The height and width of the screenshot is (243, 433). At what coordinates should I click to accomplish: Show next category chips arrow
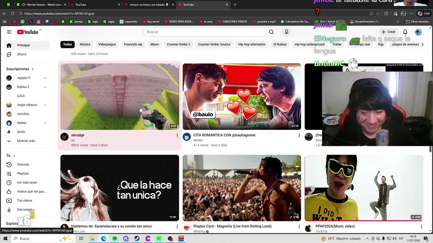(422, 45)
